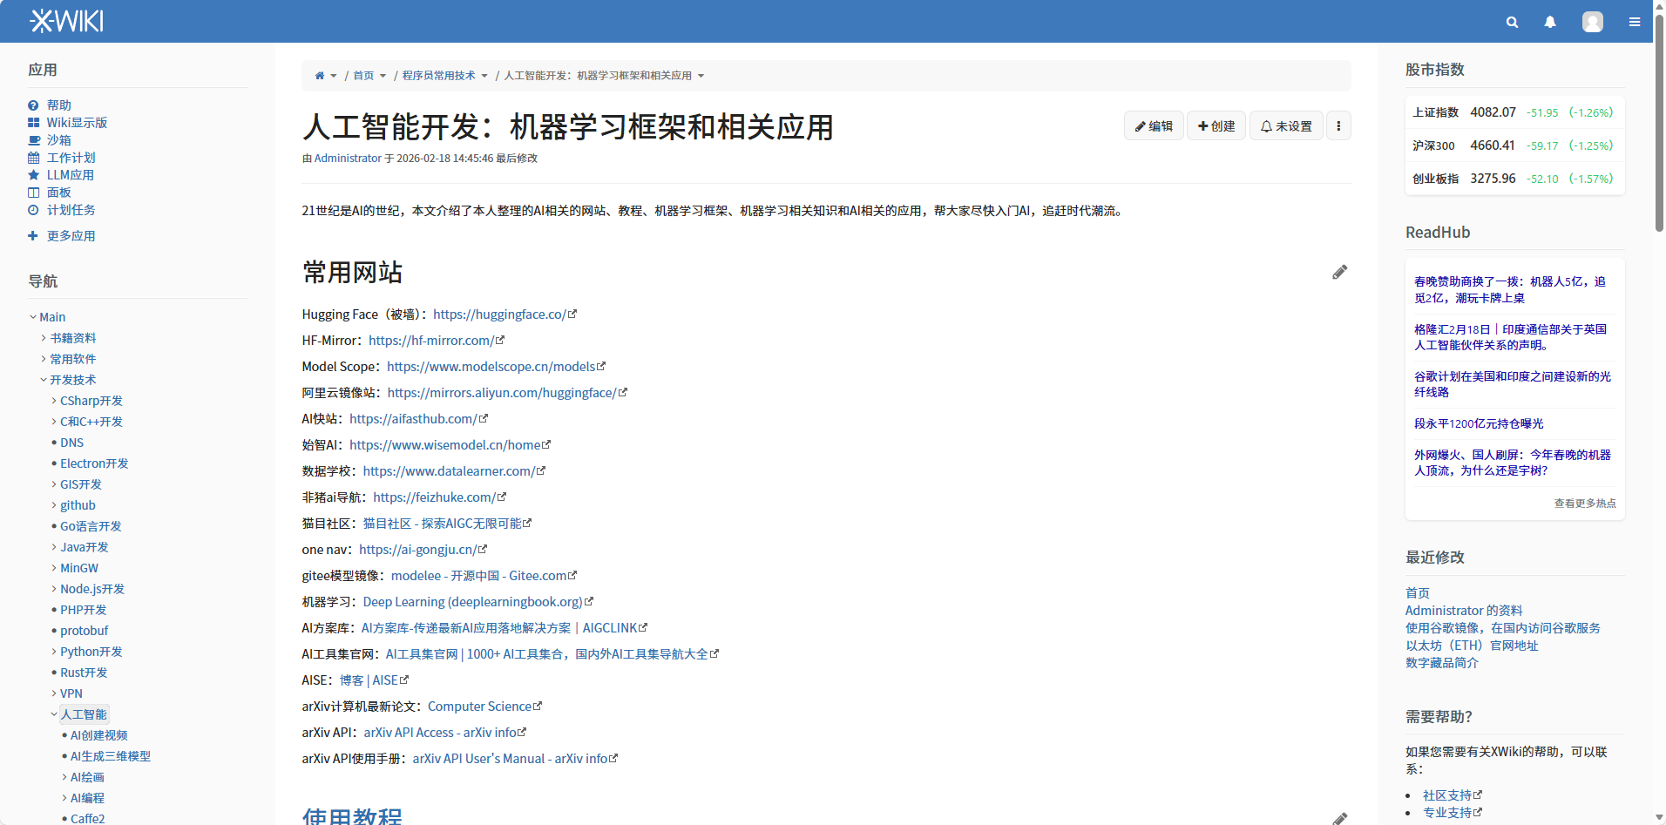
Task: Open the 查看更多热点 link under ReadHub
Action: point(1584,503)
